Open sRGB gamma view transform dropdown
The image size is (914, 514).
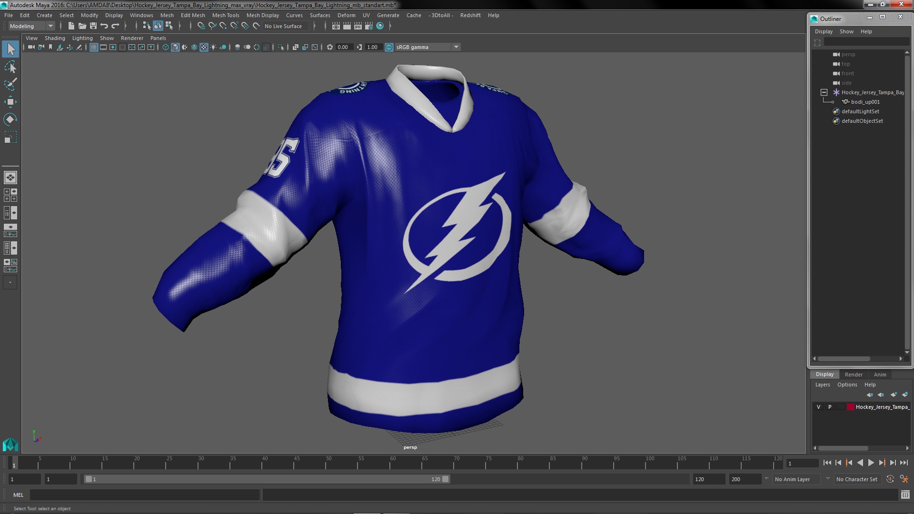click(x=427, y=47)
